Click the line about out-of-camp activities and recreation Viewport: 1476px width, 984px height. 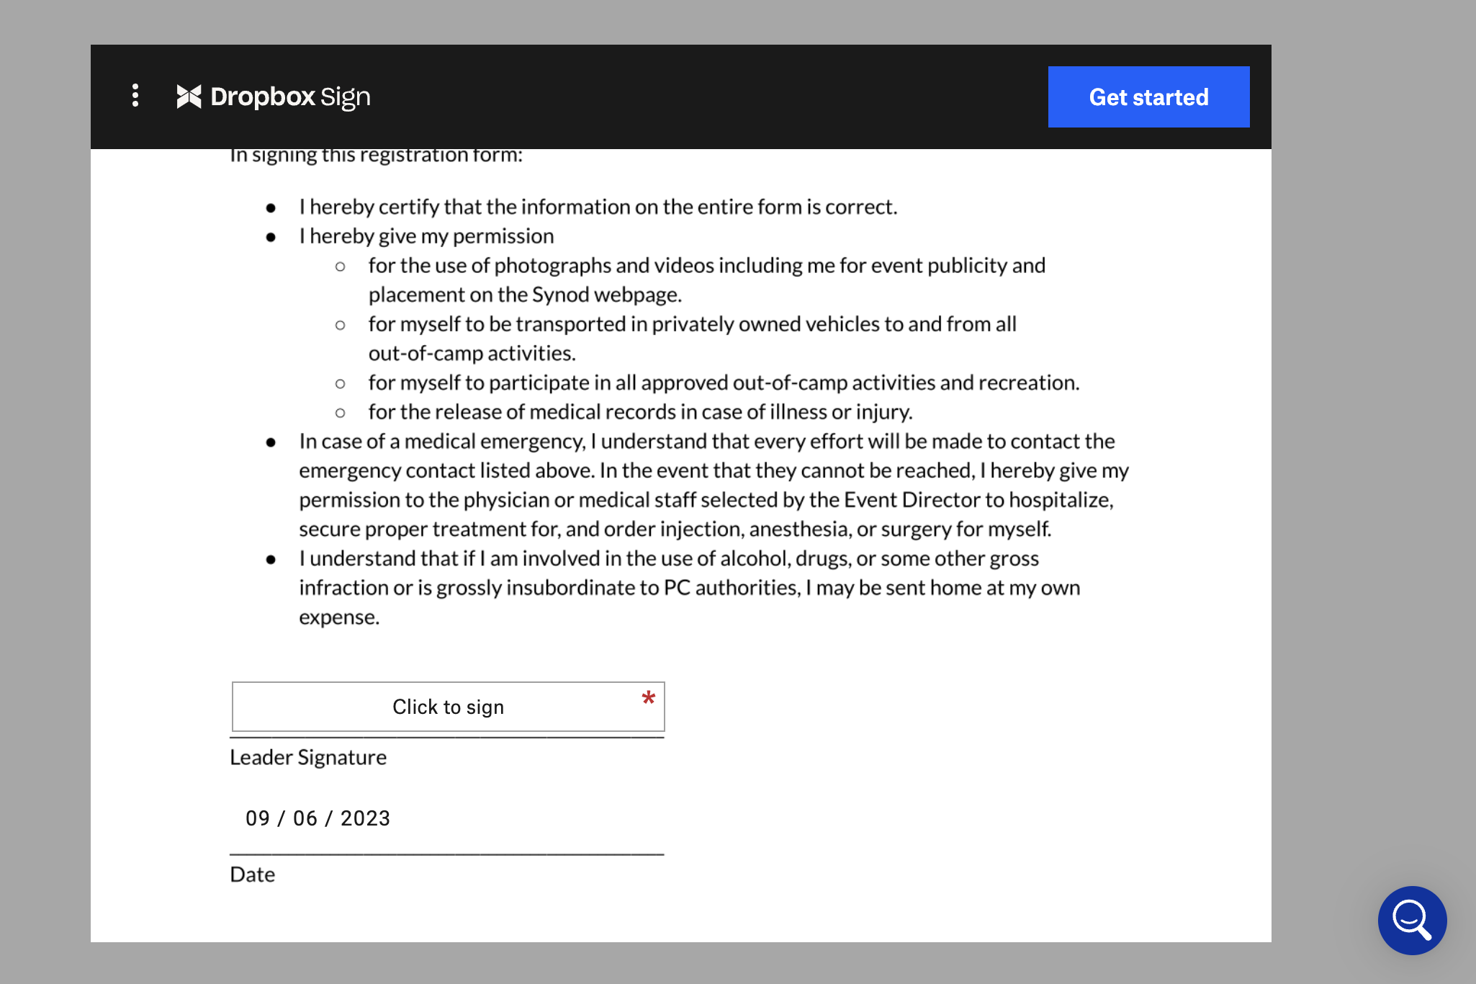pos(724,383)
